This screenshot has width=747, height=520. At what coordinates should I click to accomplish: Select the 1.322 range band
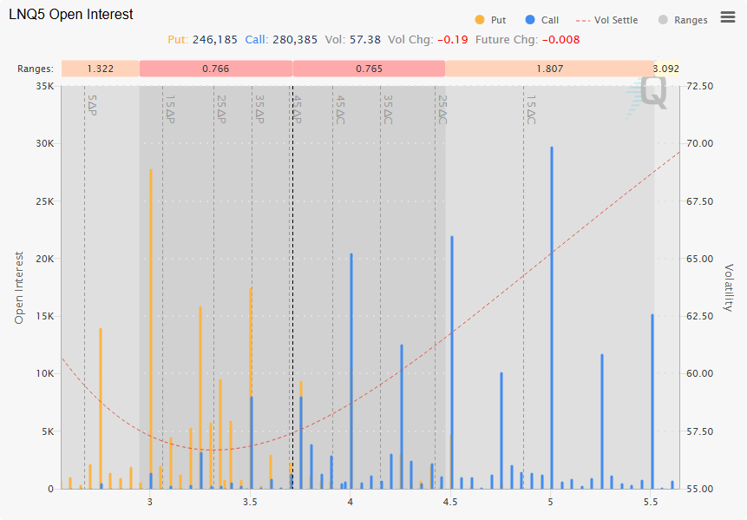coord(100,69)
